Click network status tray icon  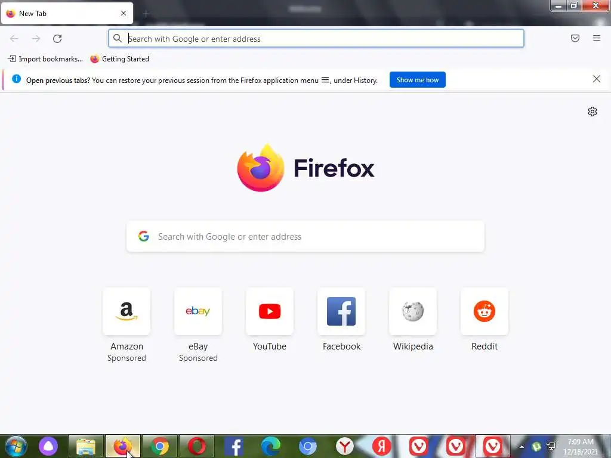click(x=551, y=446)
